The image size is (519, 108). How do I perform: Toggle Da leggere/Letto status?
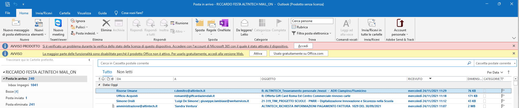point(244,27)
